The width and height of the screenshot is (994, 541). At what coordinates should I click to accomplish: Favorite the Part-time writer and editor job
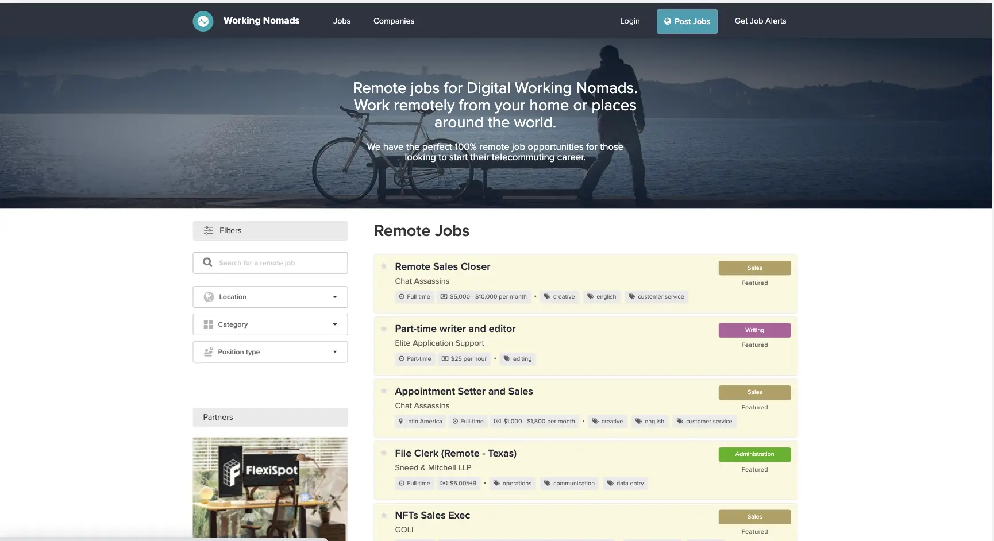pyautogui.click(x=384, y=329)
